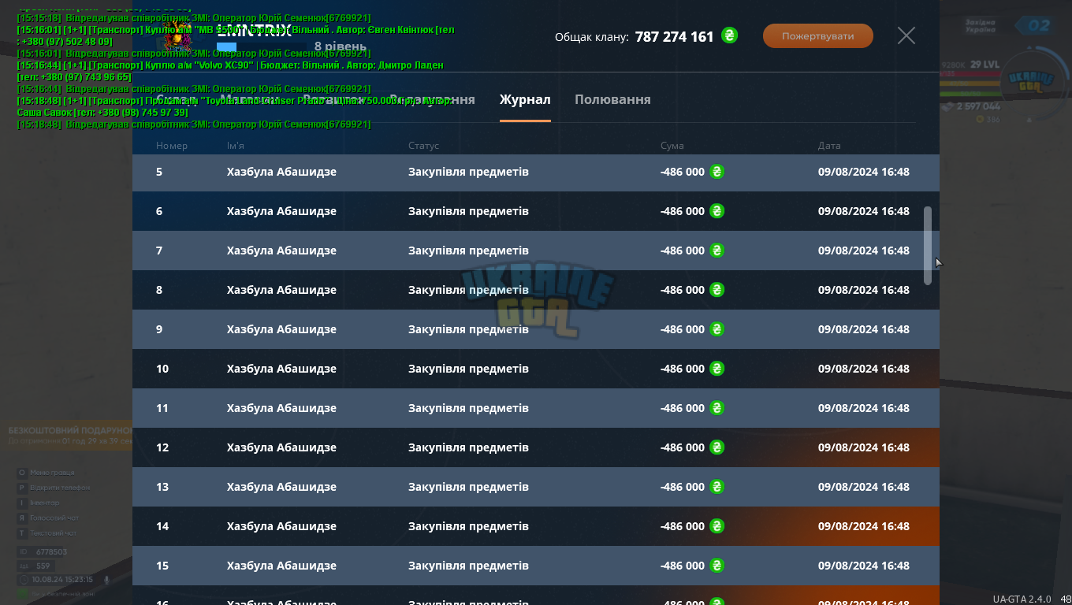Click the hryvnia icon in row 13

717,487
